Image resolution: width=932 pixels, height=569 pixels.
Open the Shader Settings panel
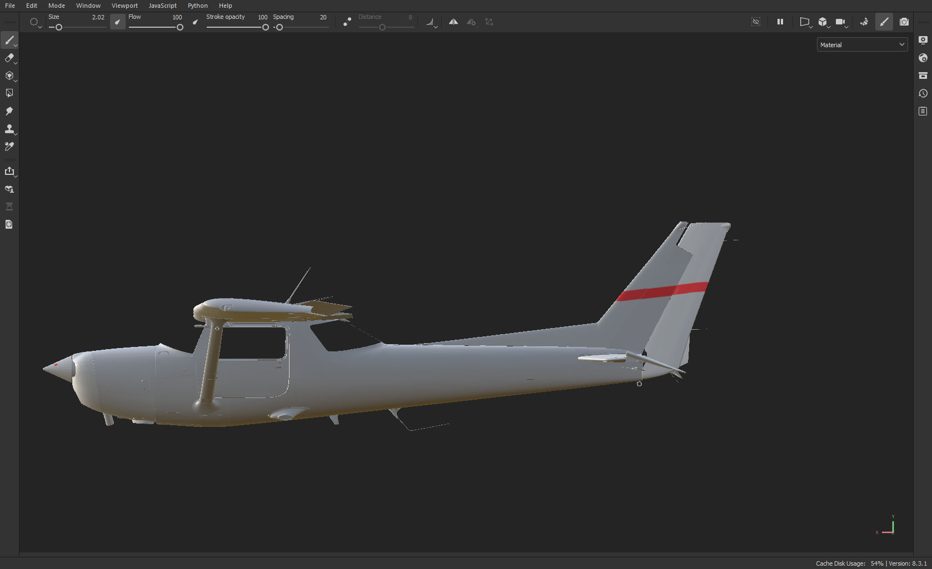tap(923, 58)
